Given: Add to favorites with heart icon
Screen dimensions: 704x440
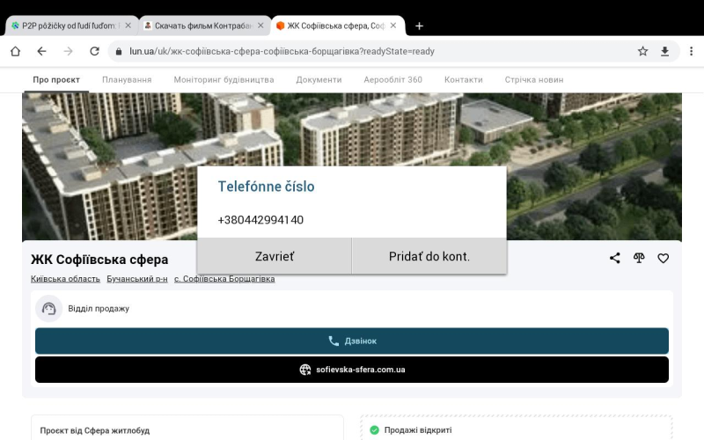Looking at the screenshot, I should (x=664, y=258).
